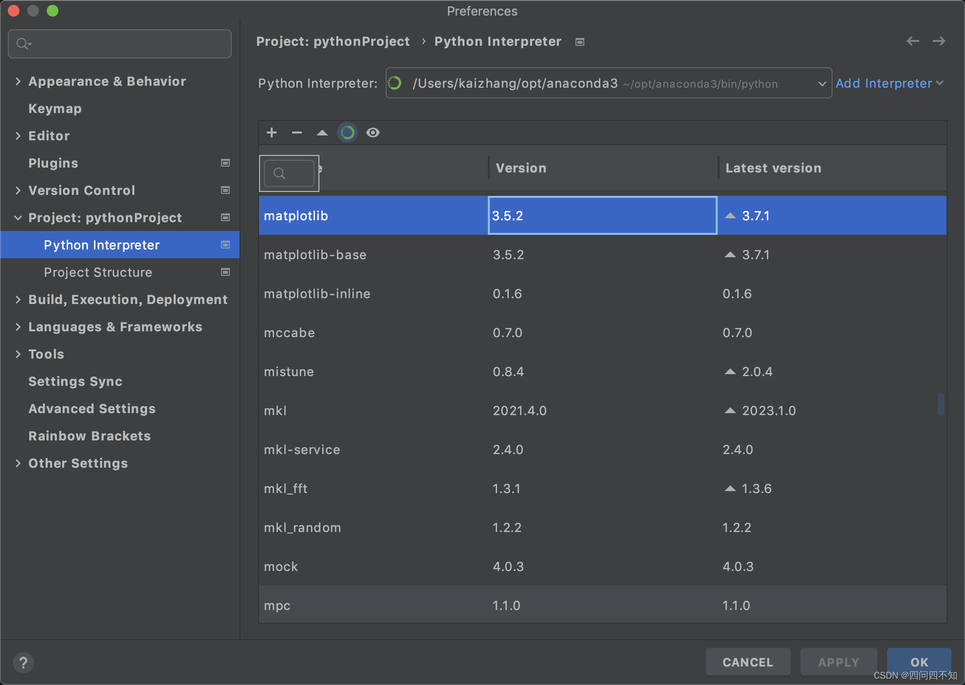
Task: Click upgrade arrow for matplotlib 3.7.1
Action: pyautogui.click(x=730, y=215)
